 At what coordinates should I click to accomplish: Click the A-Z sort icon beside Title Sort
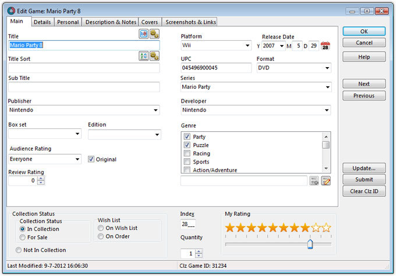tap(143, 56)
